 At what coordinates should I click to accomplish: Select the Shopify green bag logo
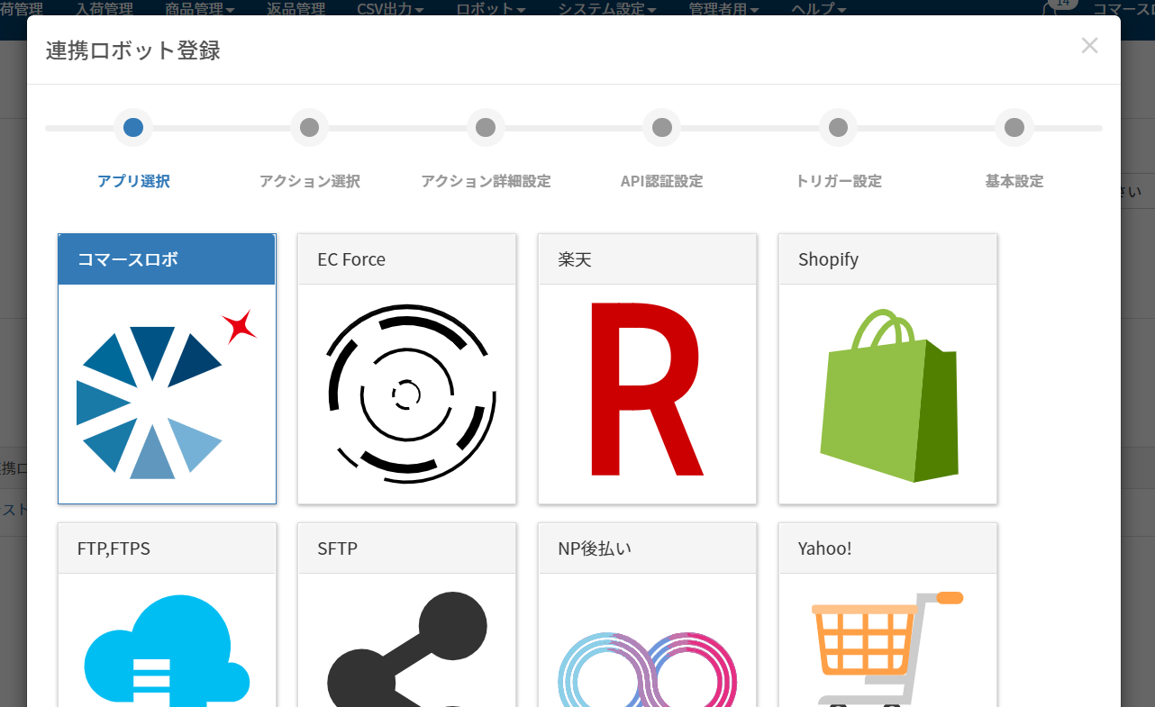(888, 395)
